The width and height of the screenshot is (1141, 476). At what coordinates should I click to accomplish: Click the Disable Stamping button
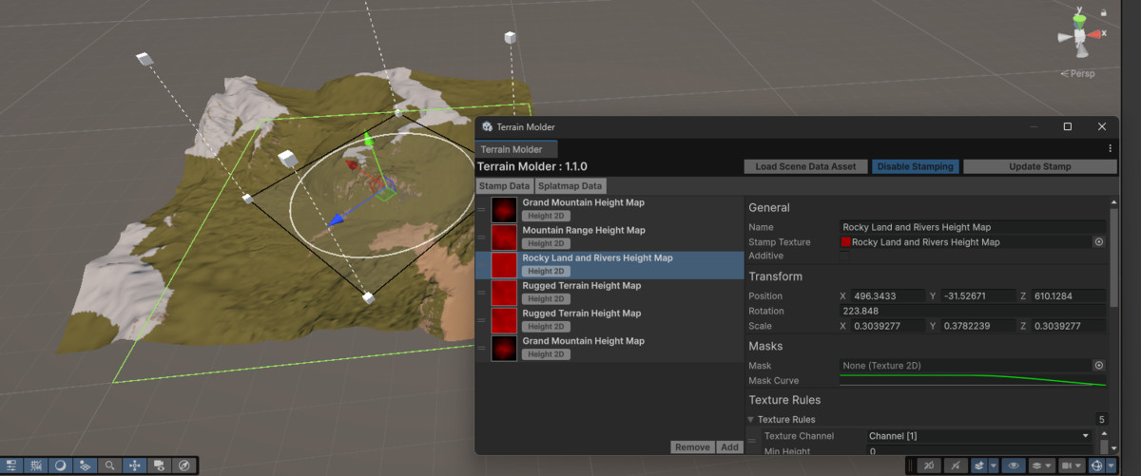[x=915, y=166]
